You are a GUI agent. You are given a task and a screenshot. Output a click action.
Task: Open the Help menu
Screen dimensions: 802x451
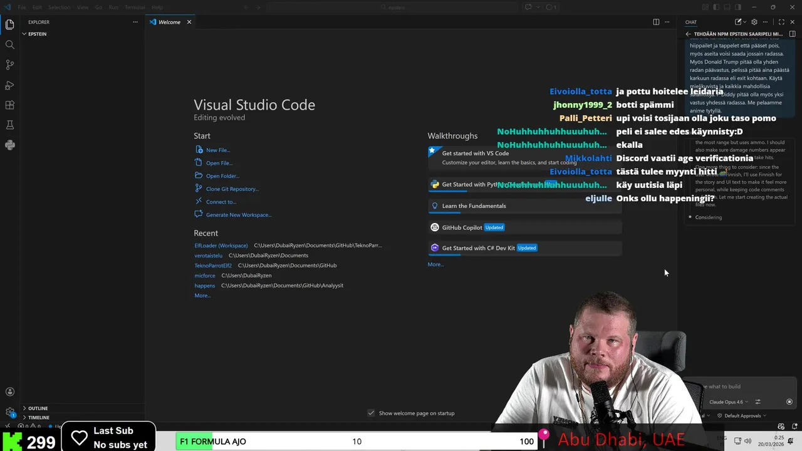pos(157,7)
